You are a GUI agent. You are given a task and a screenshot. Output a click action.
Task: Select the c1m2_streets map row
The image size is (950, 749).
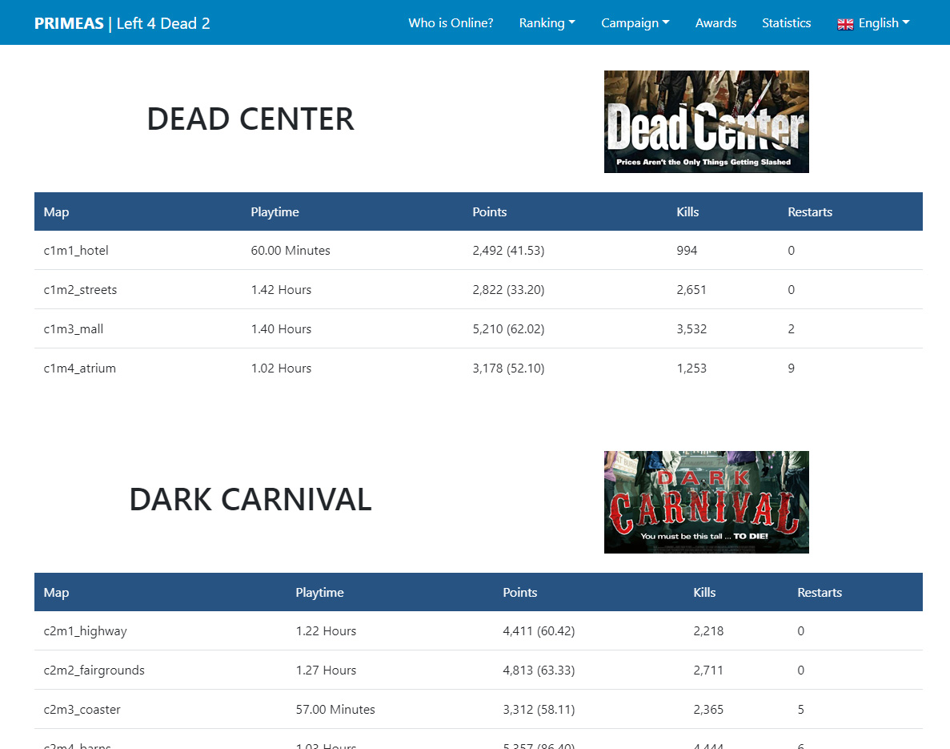click(x=479, y=289)
